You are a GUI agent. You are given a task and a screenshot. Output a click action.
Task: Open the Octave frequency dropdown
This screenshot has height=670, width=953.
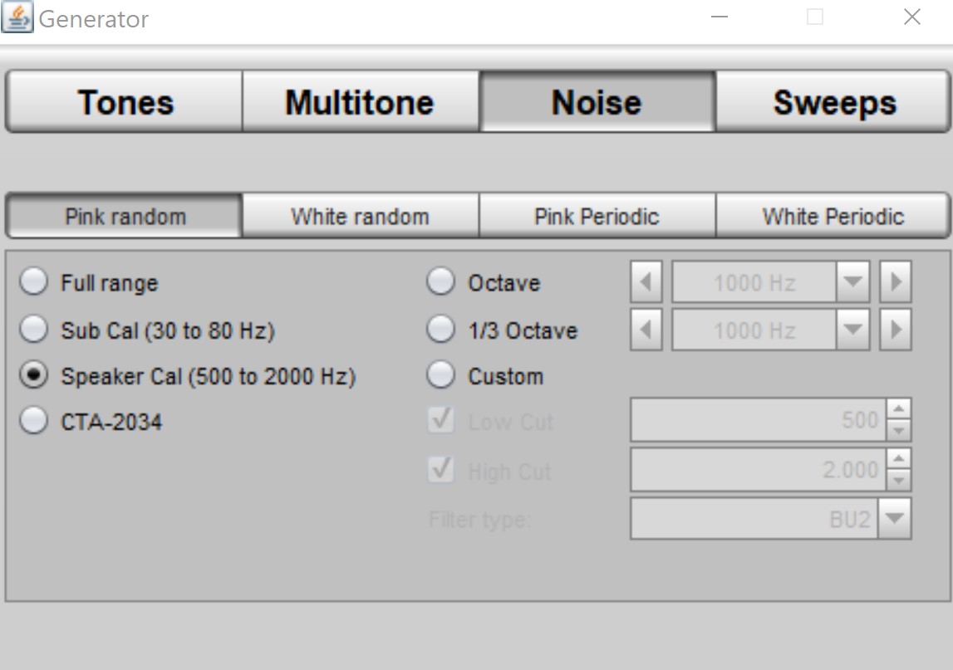852,283
